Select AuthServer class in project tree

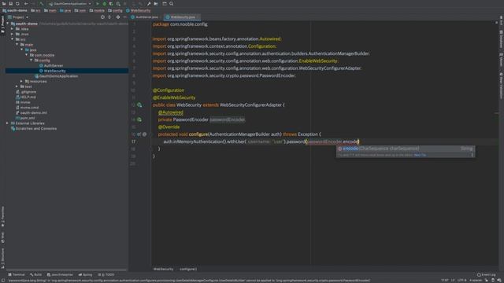tap(50, 65)
